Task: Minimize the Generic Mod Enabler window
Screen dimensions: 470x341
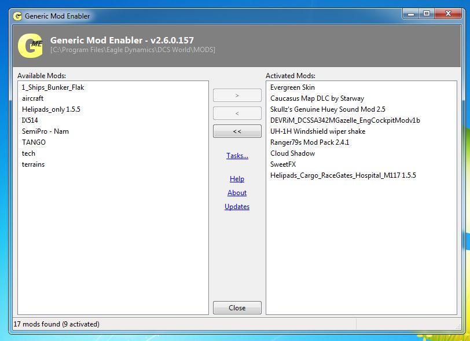Action: click(411, 13)
